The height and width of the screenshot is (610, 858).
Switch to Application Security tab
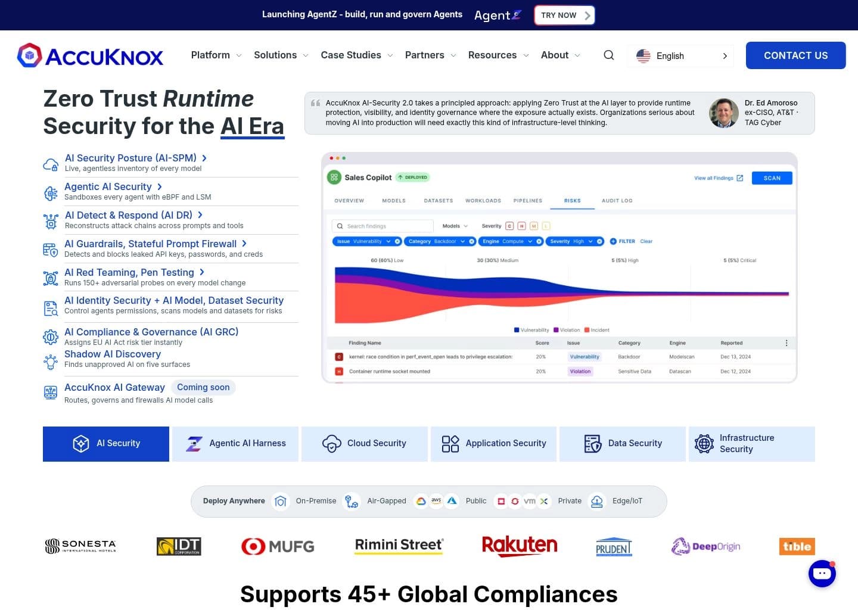click(493, 444)
